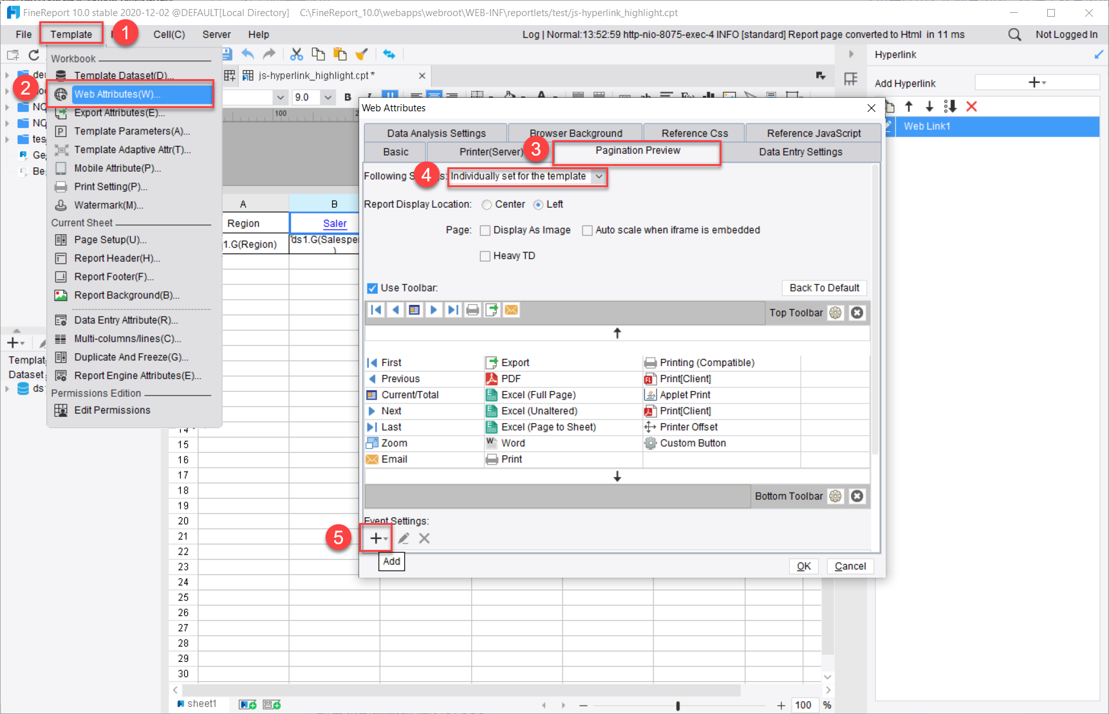Open the font size 9.0 dropdown
Viewport: 1109px width, 714px height.
(328, 96)
